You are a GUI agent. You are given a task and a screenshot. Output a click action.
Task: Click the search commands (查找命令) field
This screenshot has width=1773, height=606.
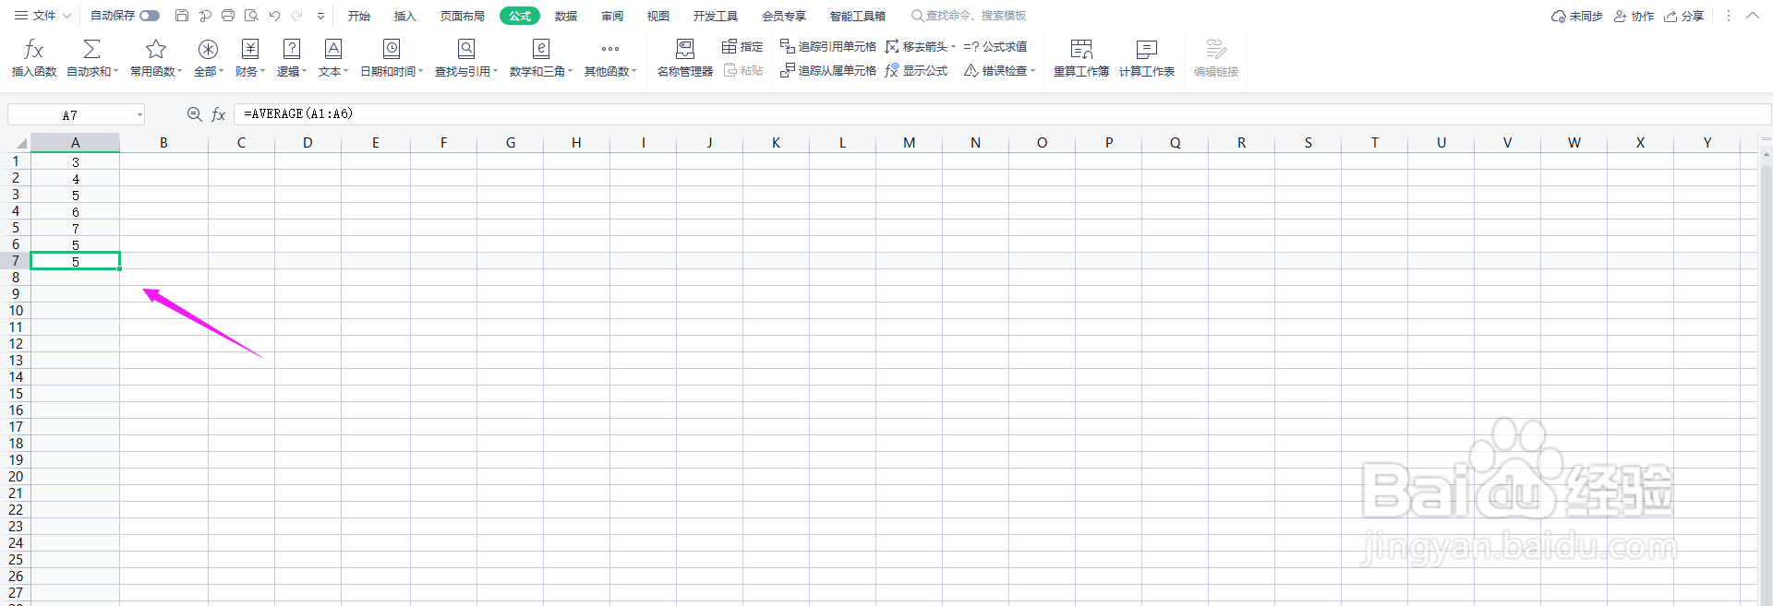pos(970,16)
